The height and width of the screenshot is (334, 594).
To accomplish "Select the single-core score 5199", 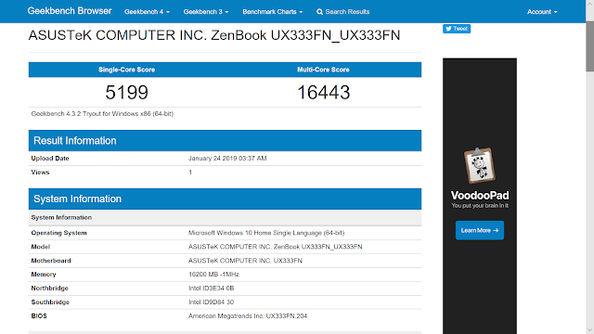I will pyautogui.click(x=126, y=93).
